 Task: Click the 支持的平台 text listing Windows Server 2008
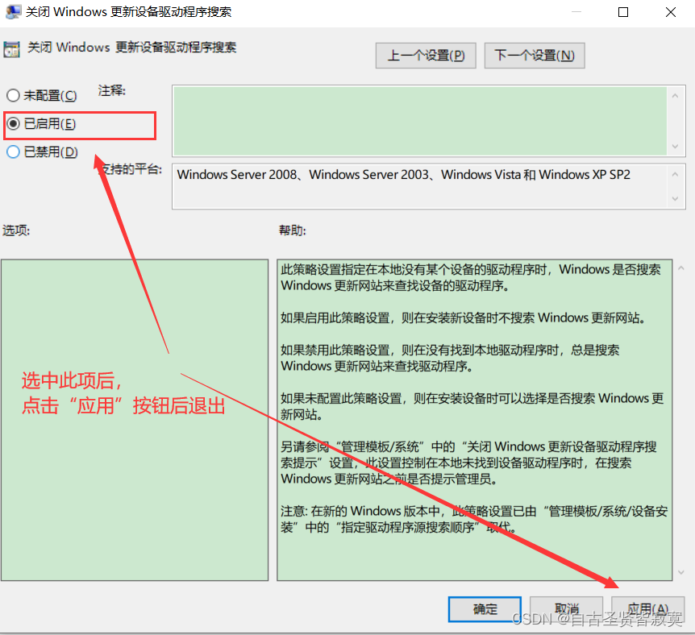(x=403, y=175)
